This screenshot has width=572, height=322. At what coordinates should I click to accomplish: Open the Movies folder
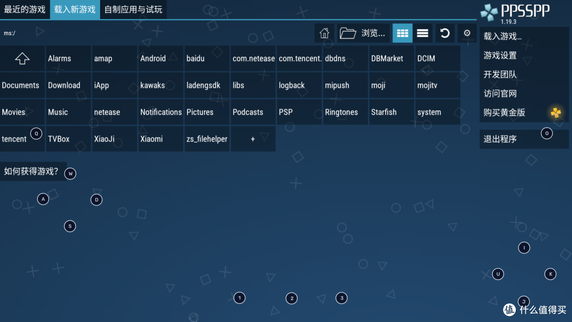coord(22,112)
